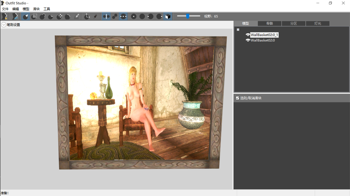Screen dimensions: 350x196
Task: Choose the Select (arrow) tool
Action: (26, 16)
